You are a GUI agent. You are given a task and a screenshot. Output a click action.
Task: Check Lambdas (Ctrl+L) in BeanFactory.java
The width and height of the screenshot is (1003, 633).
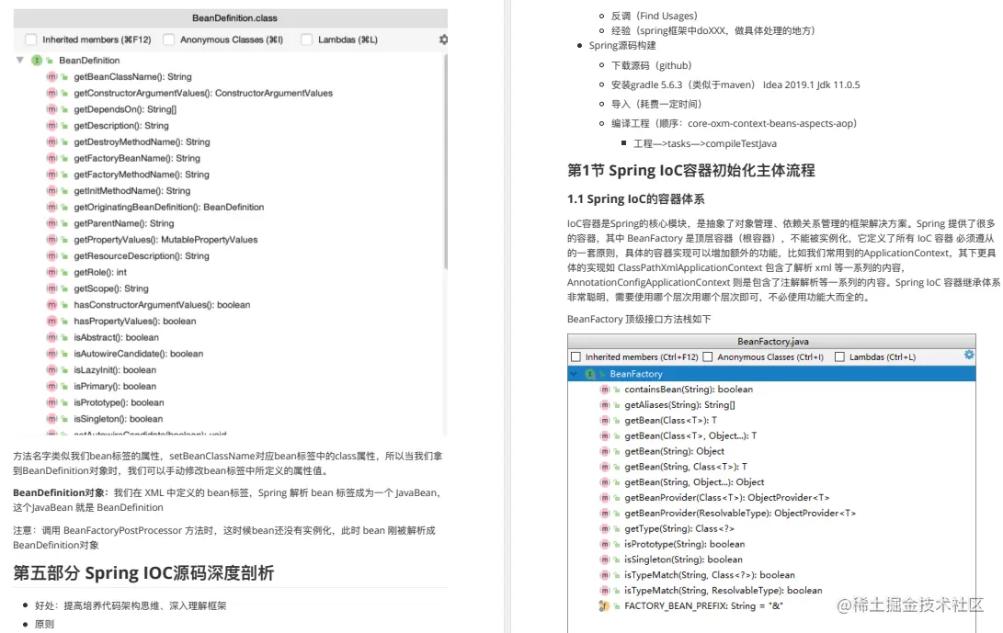tap(840, 356)
